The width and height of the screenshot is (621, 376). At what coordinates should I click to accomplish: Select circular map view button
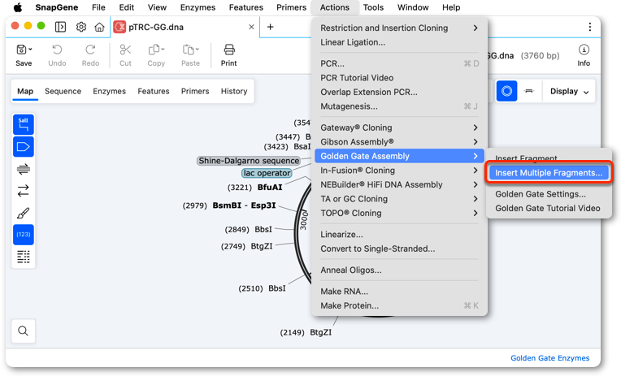[x=506, y=91]
